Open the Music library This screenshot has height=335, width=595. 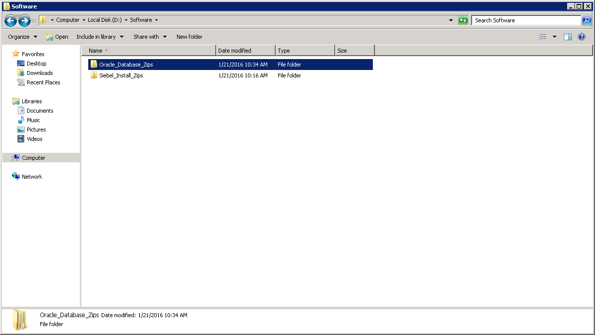click(x=33, y=120)
